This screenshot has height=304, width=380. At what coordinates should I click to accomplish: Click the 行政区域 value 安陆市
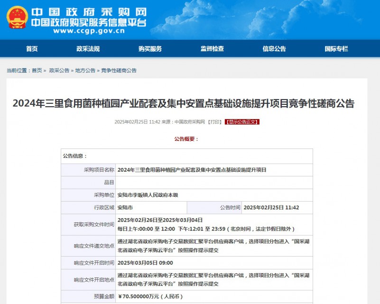click(125, 208)
